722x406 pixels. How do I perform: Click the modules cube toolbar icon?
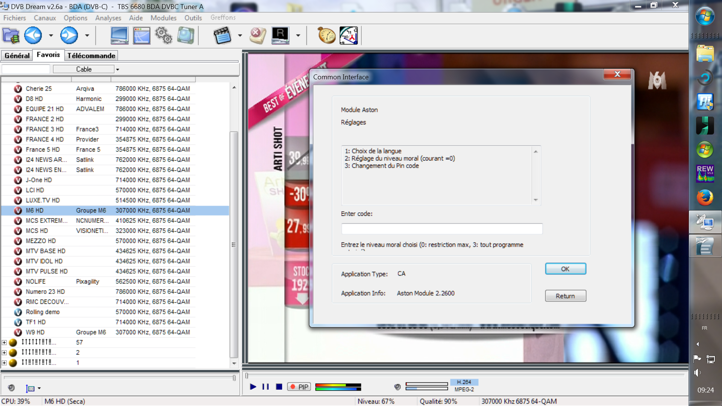click(186, 36)
